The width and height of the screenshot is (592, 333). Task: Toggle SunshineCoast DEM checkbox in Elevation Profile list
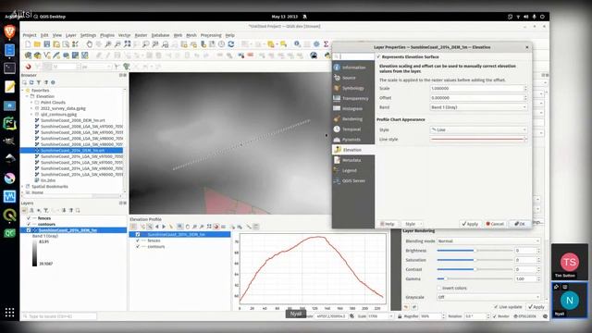pos(138,234)
